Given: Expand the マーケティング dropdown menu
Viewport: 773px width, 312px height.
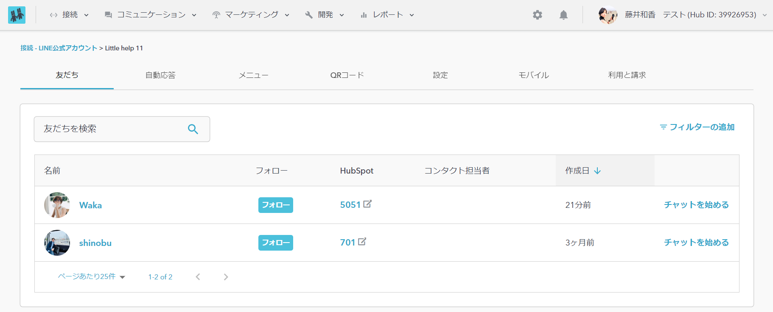Looking at the screenshot, I should point(251,15).
